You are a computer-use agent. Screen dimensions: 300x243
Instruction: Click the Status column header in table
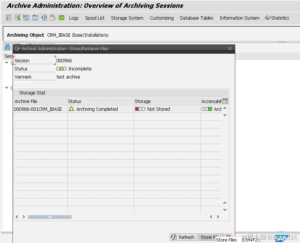coord(101,101)
